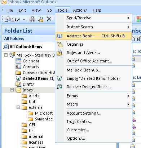Click the Recover Deleted Items icon
The height and width of the screenshot is (148, 141).
click(x=60, y=87)
